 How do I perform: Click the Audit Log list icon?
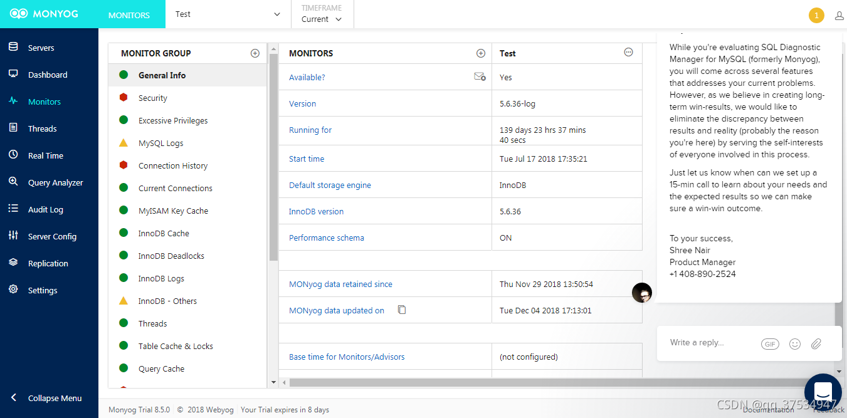[x=13, y=209]
